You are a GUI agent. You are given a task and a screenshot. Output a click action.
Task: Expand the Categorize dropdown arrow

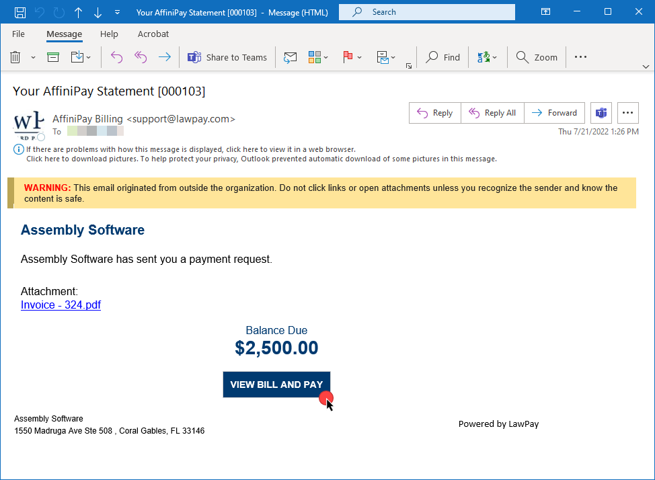[326, 57]
